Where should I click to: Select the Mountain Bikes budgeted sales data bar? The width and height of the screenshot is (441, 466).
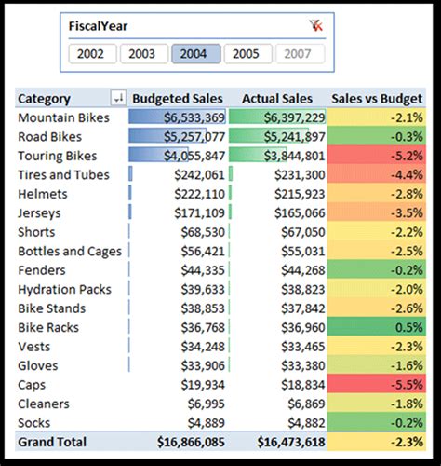(x=177, y=117)
